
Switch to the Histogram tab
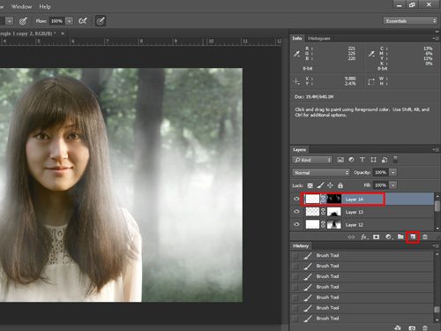pyautogui.click(x=319, y=38)
